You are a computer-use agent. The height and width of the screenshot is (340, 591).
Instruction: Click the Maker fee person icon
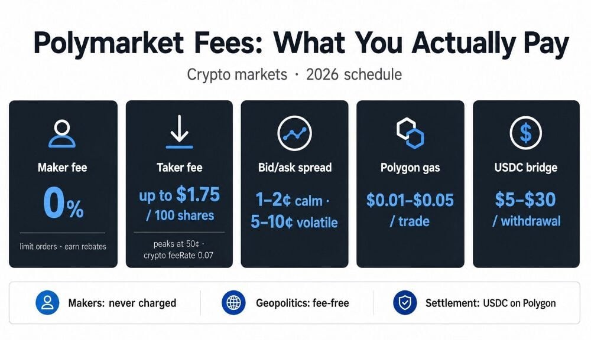coord(62,133)
